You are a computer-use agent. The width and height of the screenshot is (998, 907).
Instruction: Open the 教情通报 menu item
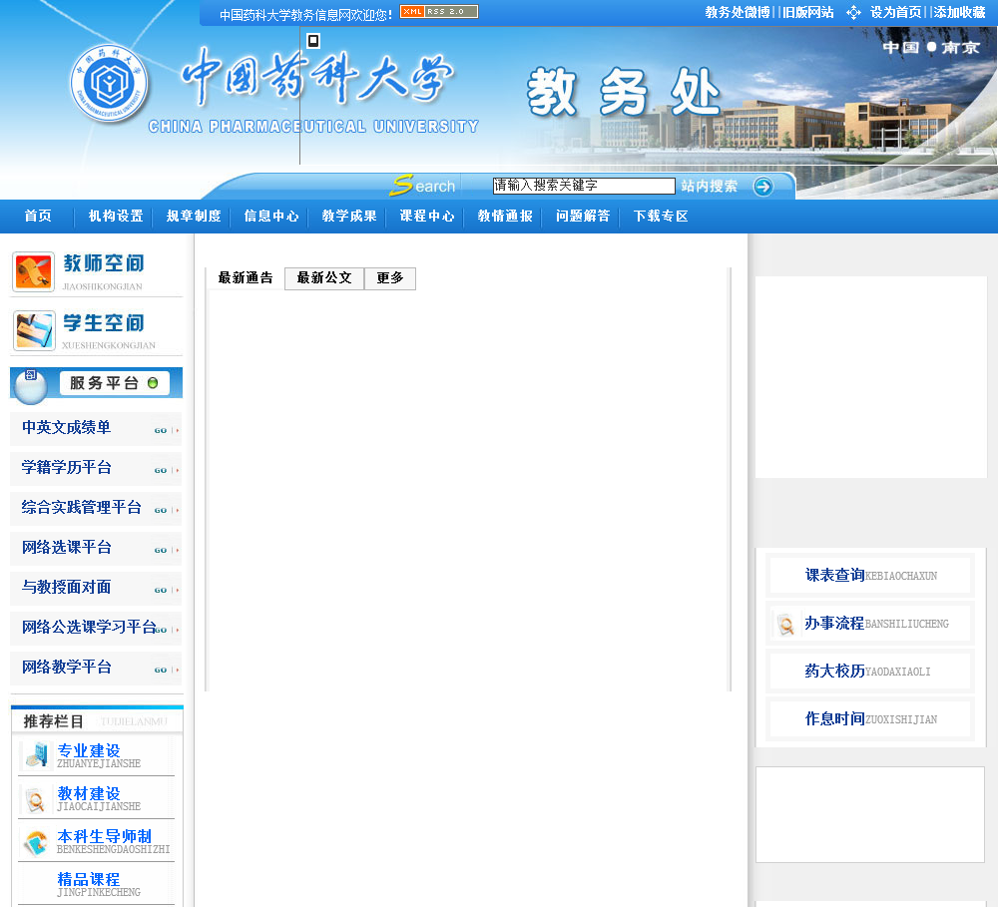505,217
